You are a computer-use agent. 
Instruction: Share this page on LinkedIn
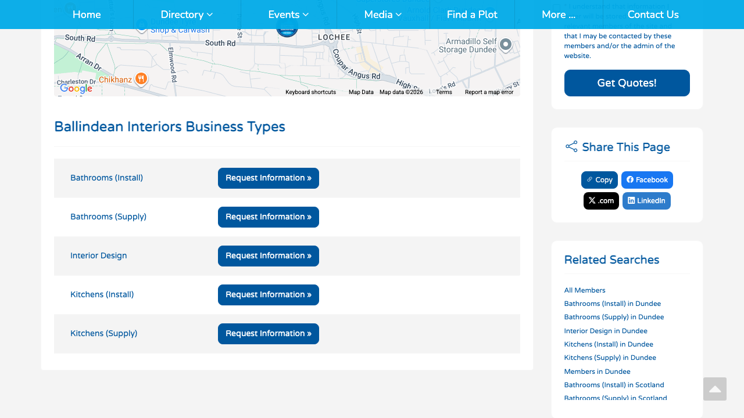pyautogui.click(x=646, y=201)
